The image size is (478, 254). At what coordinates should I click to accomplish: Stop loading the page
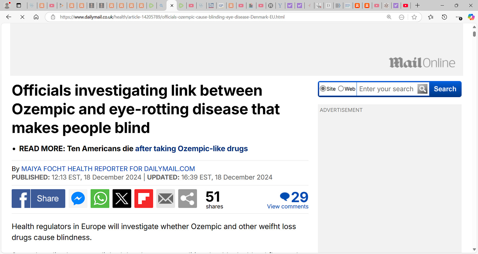(x=22, y=17)
